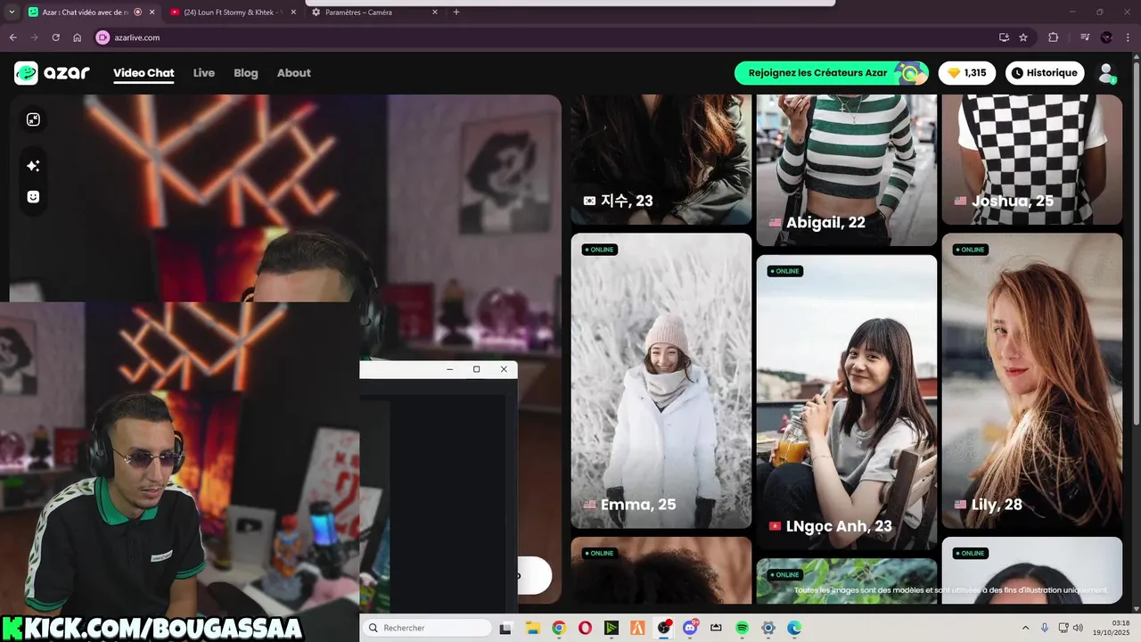This screenshot has width=1141, height=642.
Task: Open the browser profile avatar
Action: click(1107, 37)
